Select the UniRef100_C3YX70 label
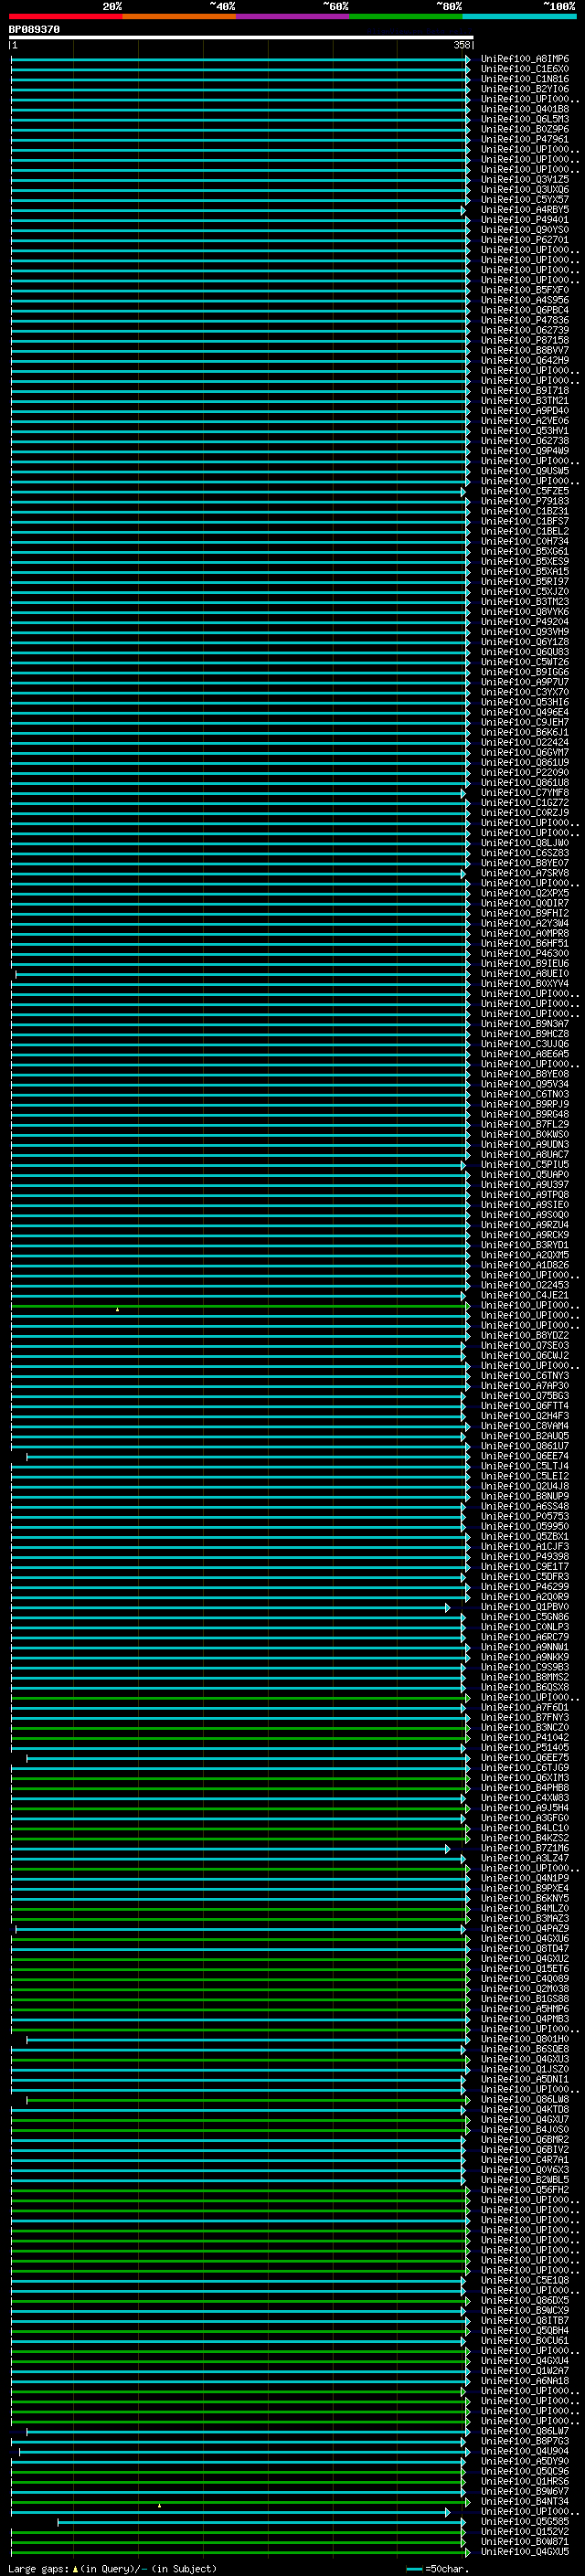This screenshot has height=2576, width=585. [x=524, y=692]
